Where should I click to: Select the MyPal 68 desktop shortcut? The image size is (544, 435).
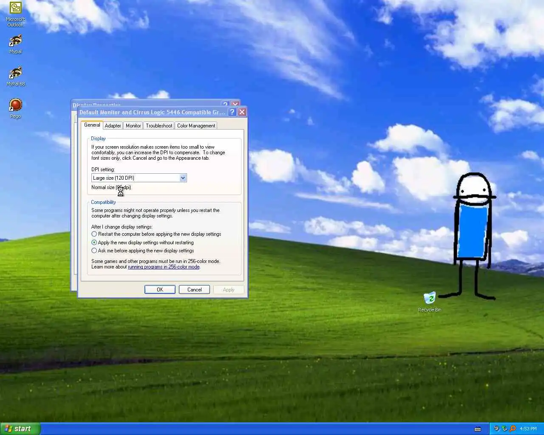[15, 76]
